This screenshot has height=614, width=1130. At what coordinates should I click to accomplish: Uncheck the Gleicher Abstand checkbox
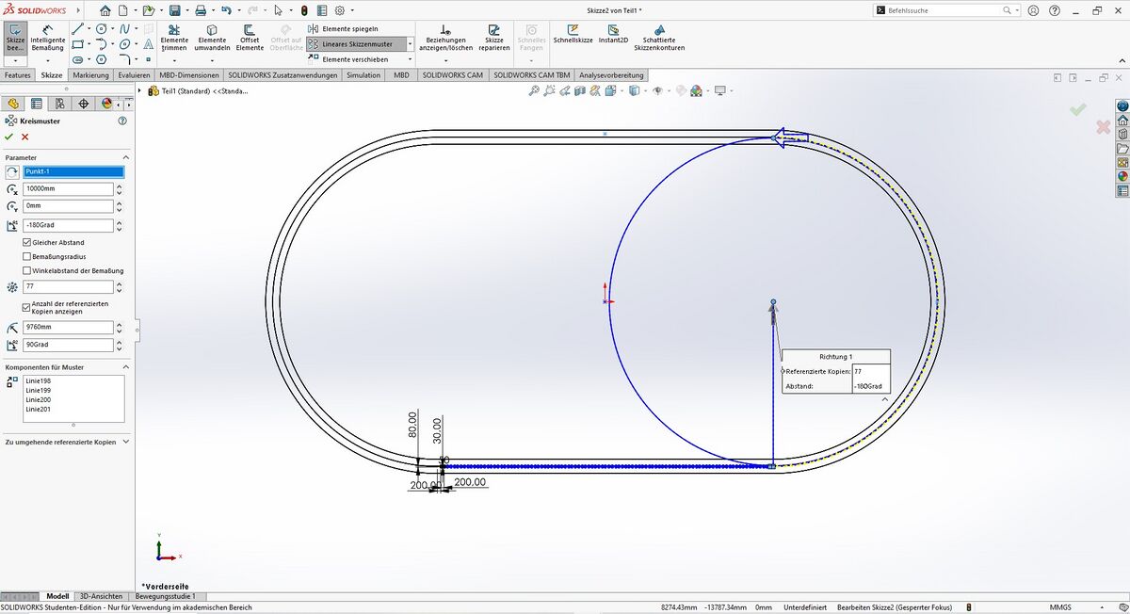click(x=26, y=242)
